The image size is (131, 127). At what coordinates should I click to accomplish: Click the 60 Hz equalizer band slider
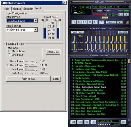click(x=87, y=43)
